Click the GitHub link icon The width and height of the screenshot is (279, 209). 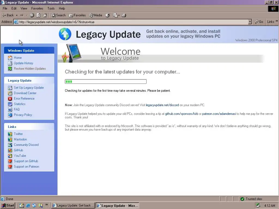(10, 150)
